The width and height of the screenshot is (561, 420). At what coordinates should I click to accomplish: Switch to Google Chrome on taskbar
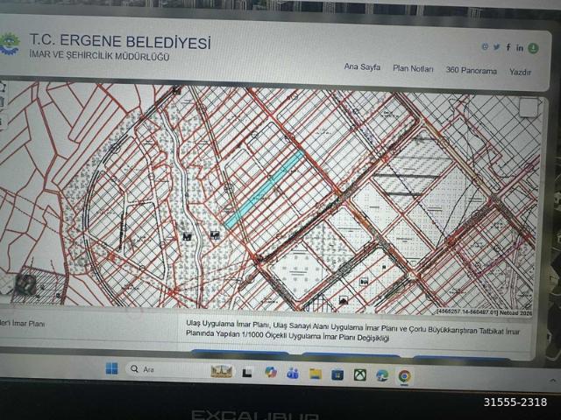coord(405,376)
